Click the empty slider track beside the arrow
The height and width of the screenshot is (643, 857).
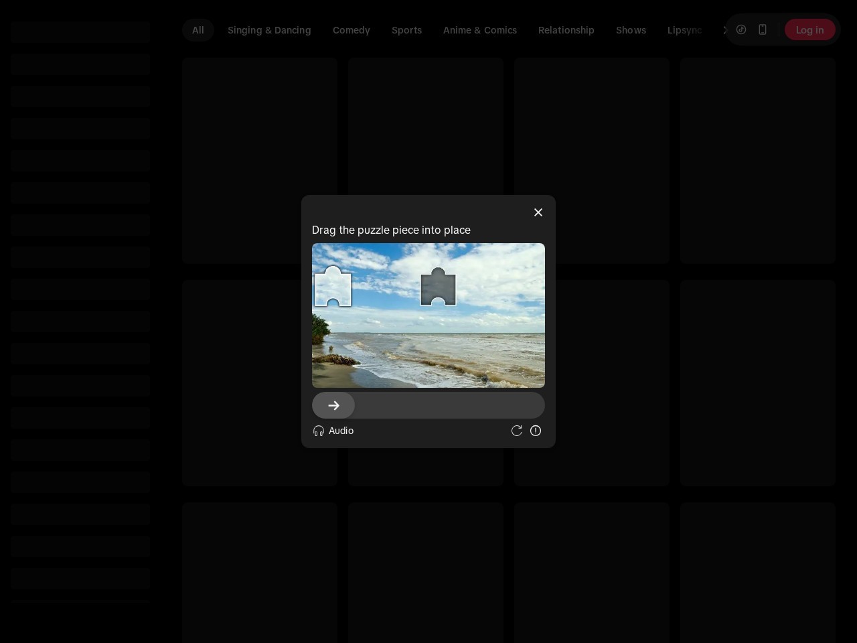point(450,405)
